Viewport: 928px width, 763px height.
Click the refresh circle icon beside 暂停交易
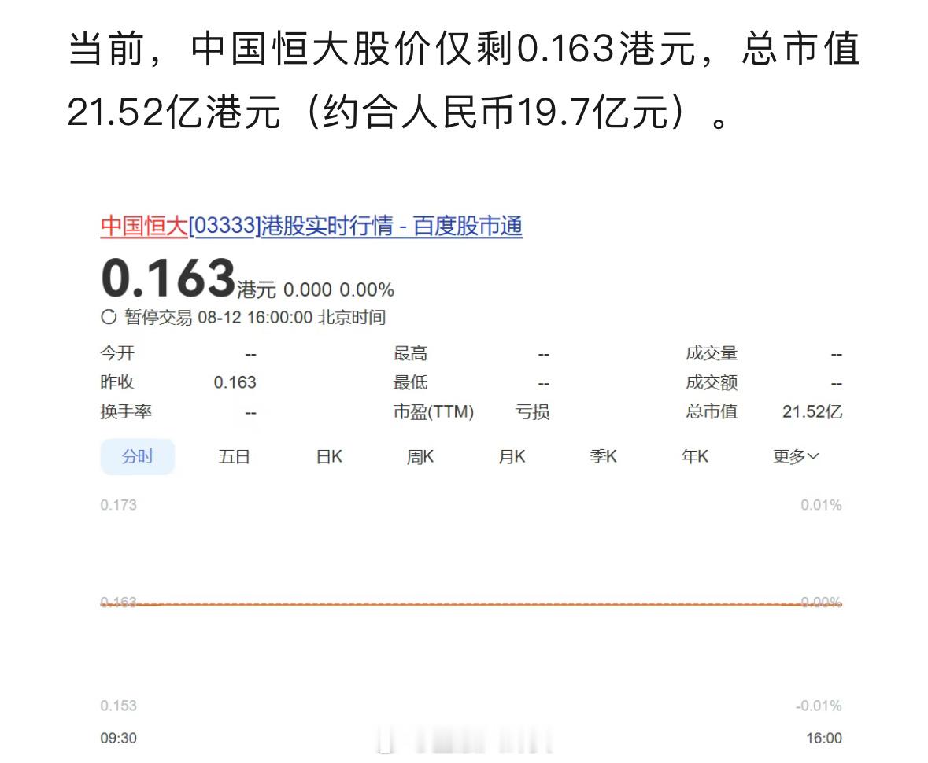click(x=109, y=317)
